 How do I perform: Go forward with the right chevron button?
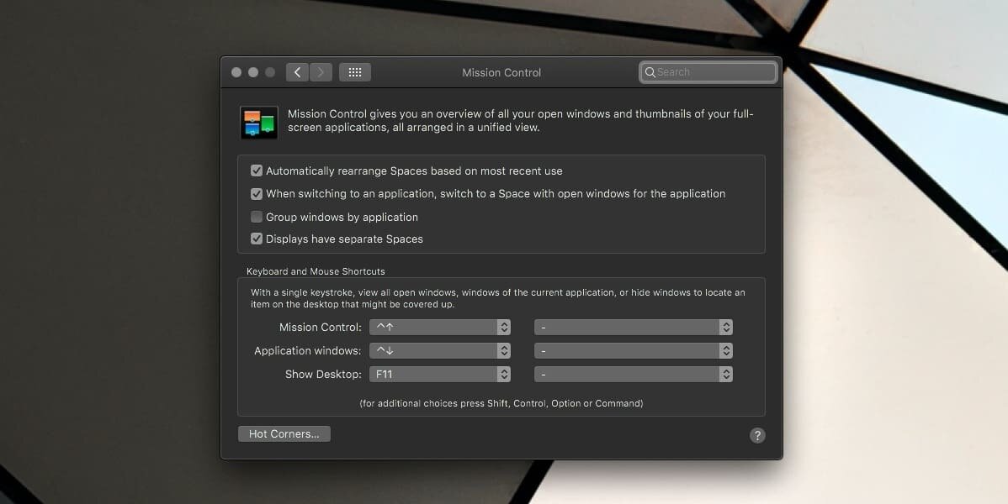[x=321, y=72]
